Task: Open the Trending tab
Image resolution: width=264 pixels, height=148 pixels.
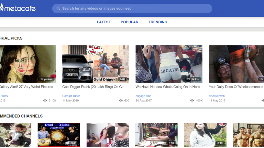Action: pos(158,22)
